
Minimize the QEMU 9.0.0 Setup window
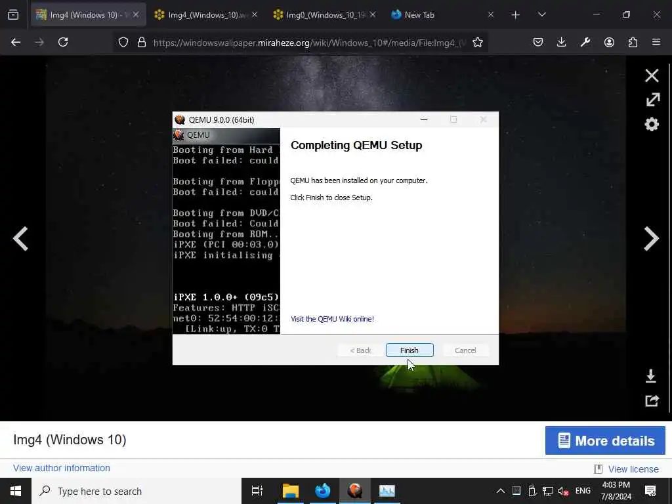(424, 120)
